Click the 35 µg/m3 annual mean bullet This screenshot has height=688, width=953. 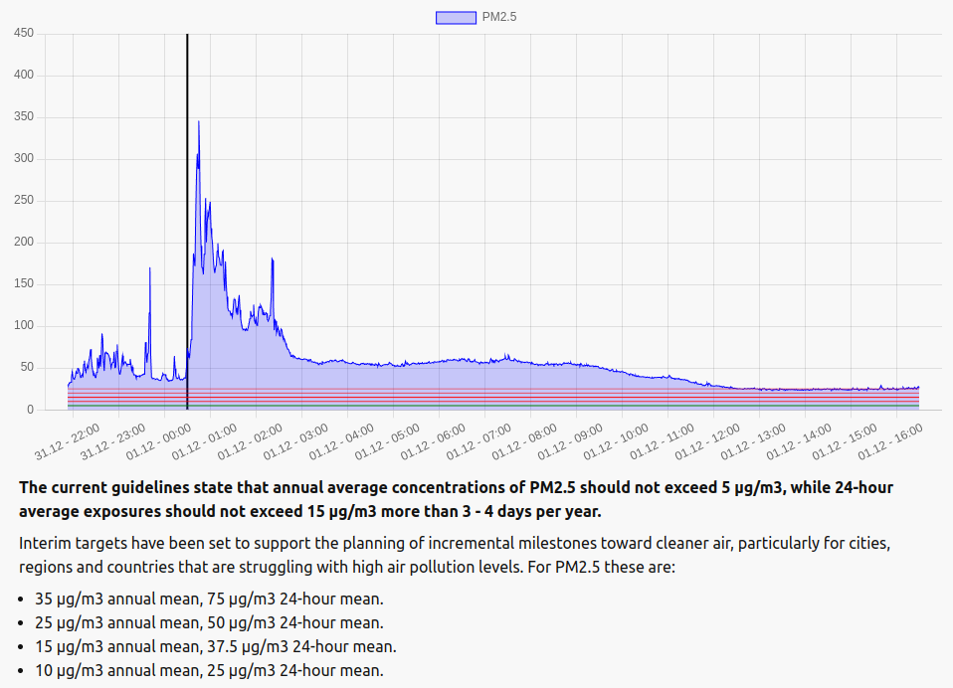pyautogui.click(x=209, y=599)
